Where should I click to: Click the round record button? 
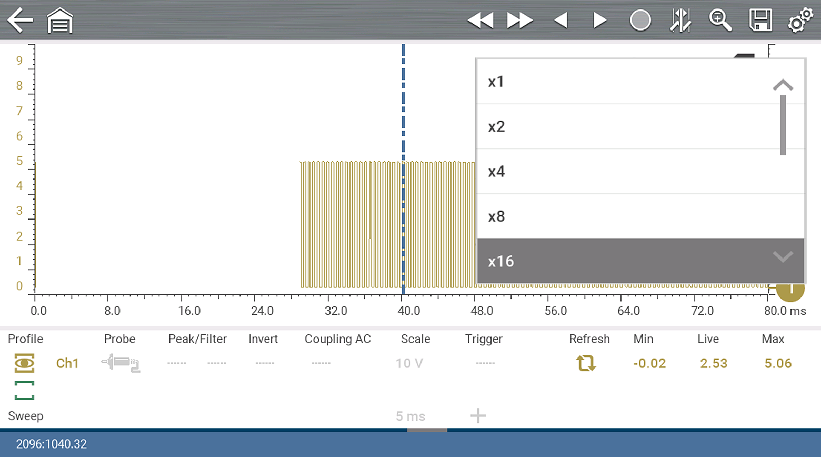click(x=640, y=21)
